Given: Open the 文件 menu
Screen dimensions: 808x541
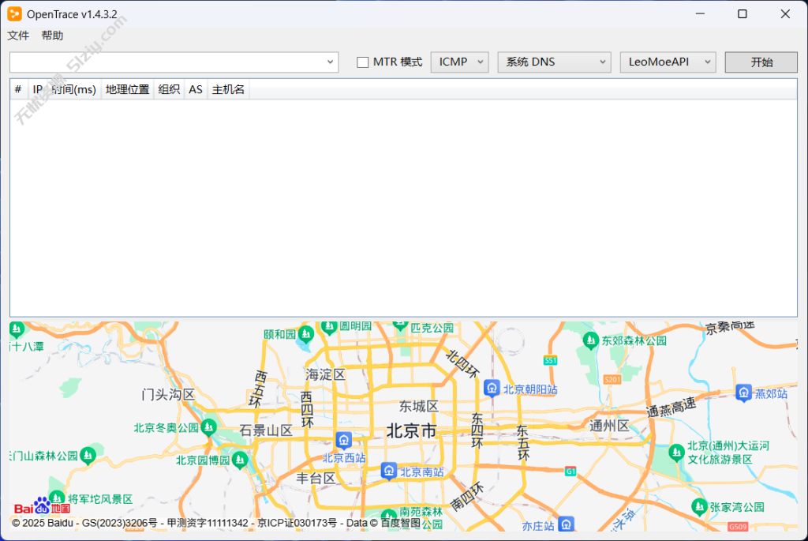Looking at the screenshot, I should point(18,36).
